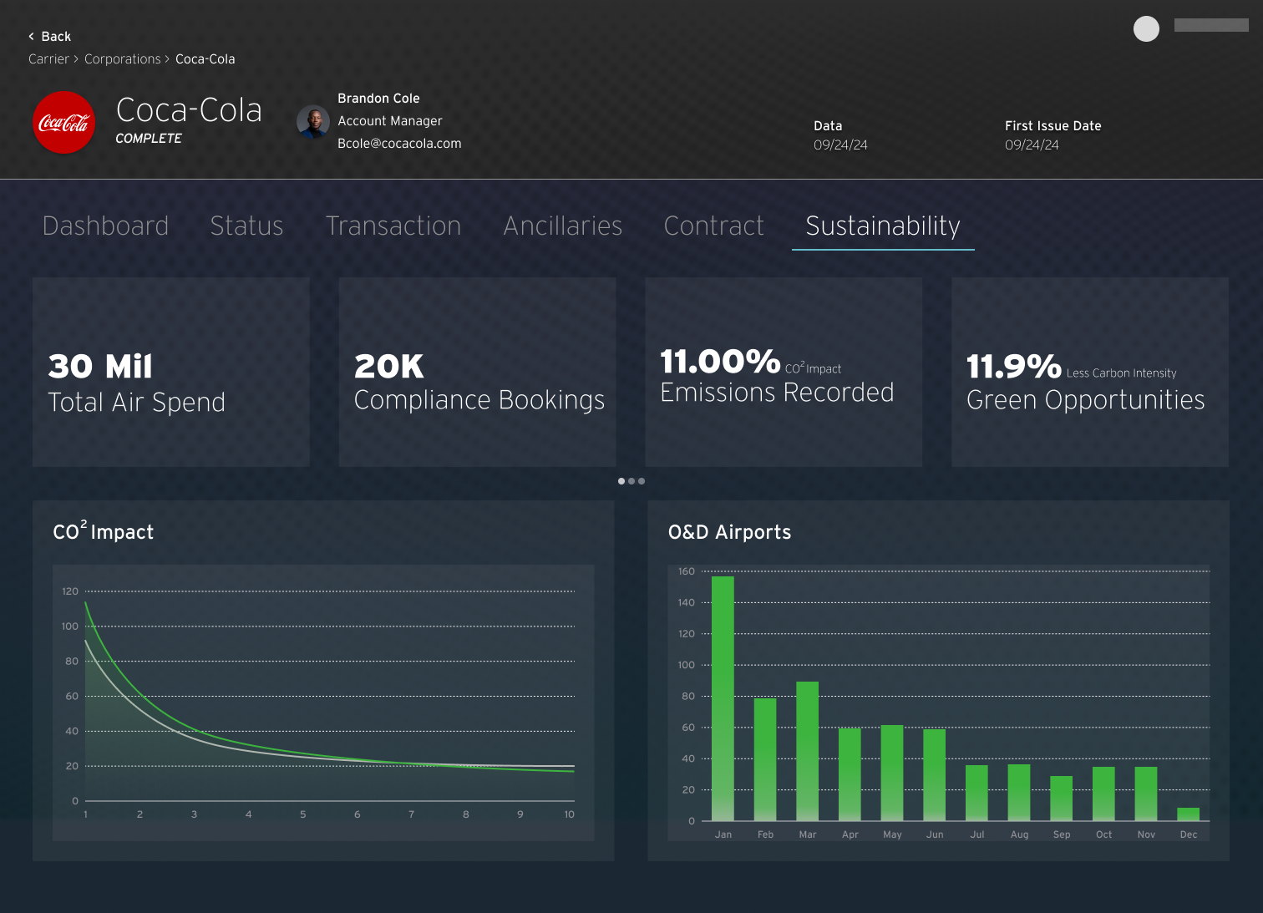Click the Mar bar in O&D Airports

click(808, 751)
